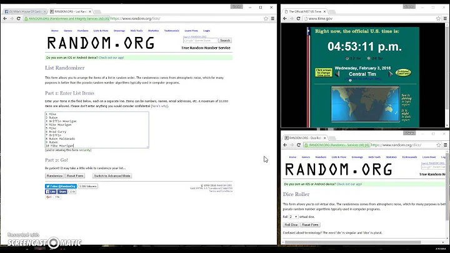Open Home in the List Randomizer page navigation
Image resolution: width=450 pixels, height=253 pixels.
54,31
